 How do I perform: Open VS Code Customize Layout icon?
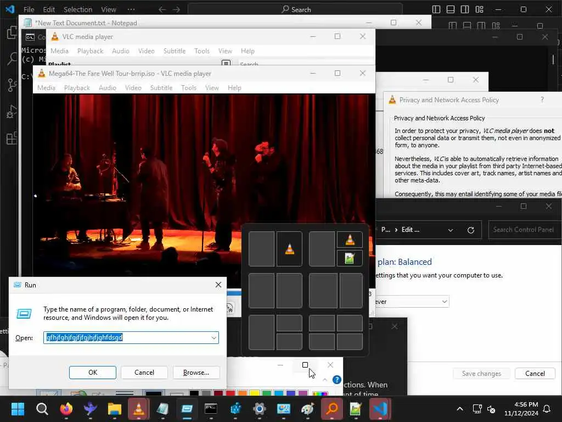[x=479, y=9]
